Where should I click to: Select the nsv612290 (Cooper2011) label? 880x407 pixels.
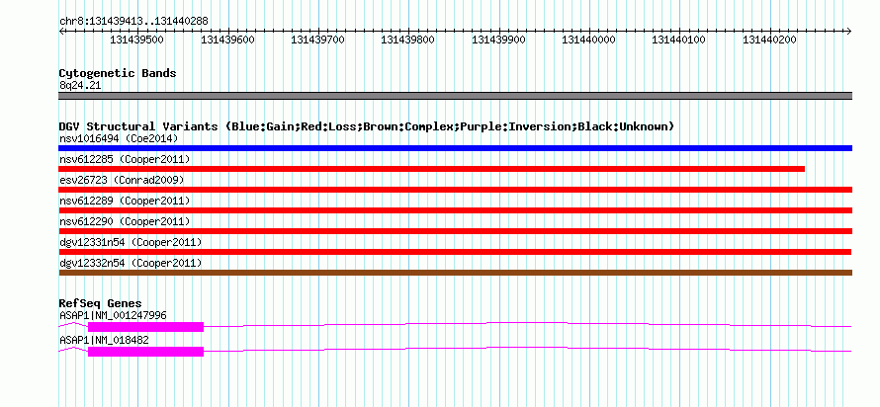[125, 222]
